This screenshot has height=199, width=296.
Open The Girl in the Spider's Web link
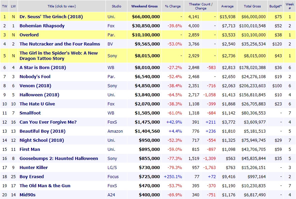(59, 56)
